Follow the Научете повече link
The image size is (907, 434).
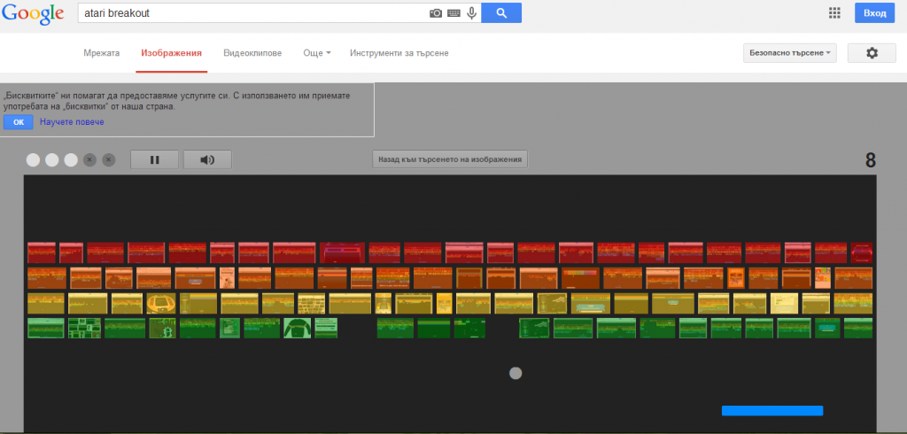click(x=72, y=122)
